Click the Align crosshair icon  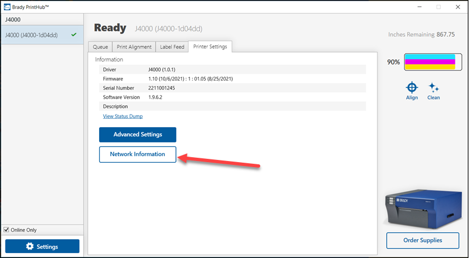pos(412,88)
